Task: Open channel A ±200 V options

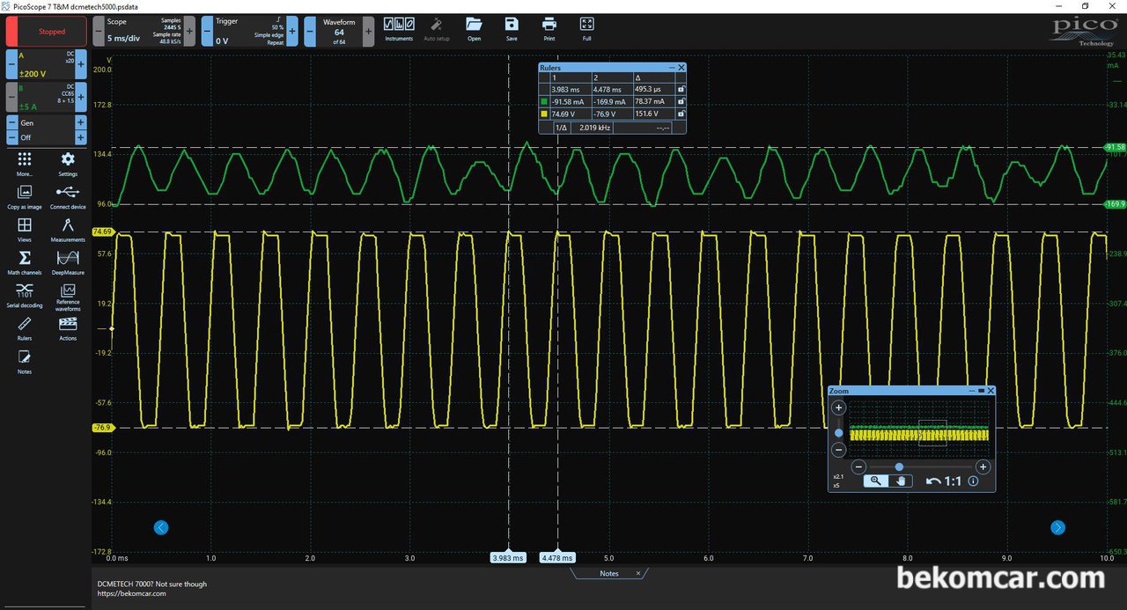Action: [x=47, y=64]
